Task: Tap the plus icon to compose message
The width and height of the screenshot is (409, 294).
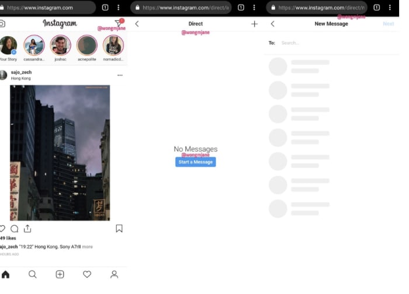Action: 254,24
